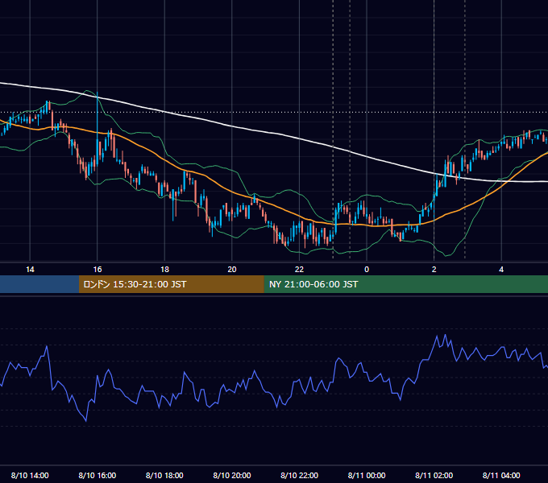
Task: Click the '14' hour label on price chart axis
Action: [30, 270]
